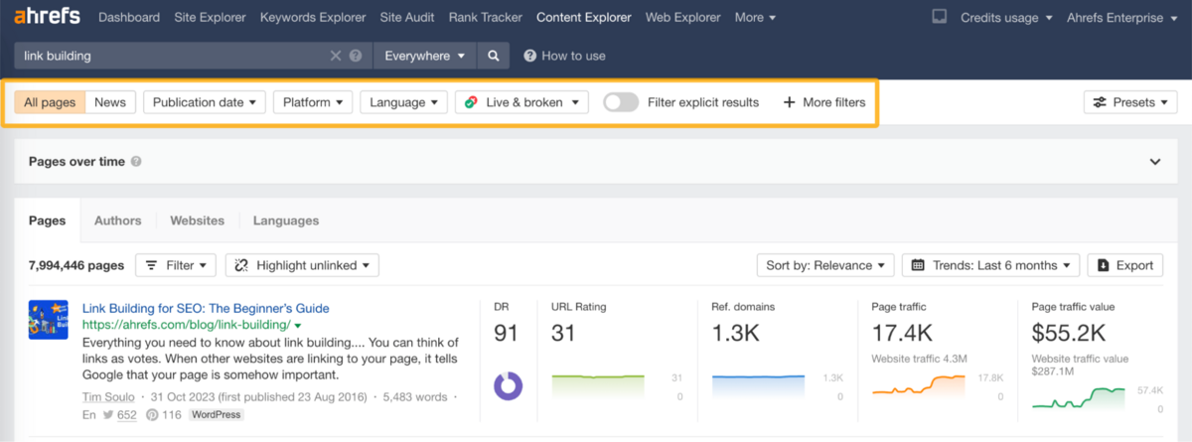The height and width of the screenshot is (442, 1192).
Task: Open the Sort by: Relevance dropdown
Action: coord(824,265)
